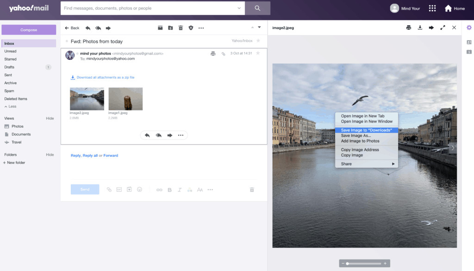Choose Open Image in New Window
Screen dimensions: 474x271
click(x=367, y=122)
